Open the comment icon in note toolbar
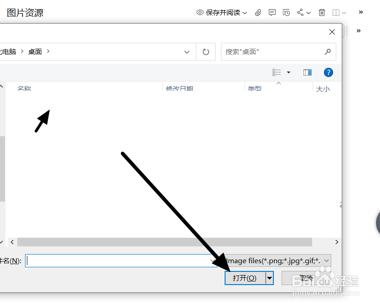 [272, 12]
